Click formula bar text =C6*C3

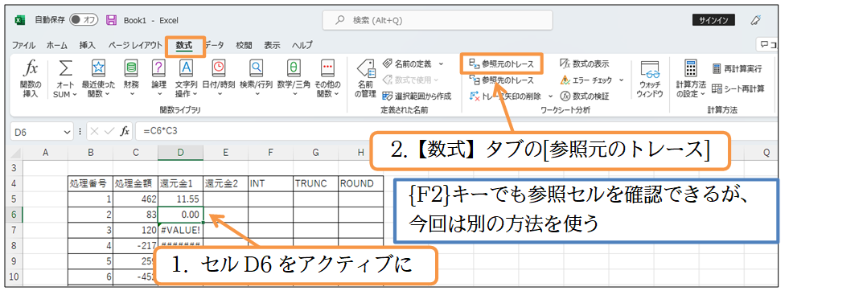[x=160, y=131]
